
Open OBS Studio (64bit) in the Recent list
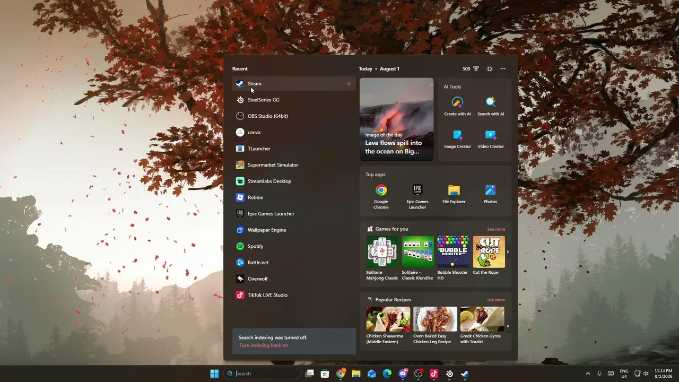tap(294, 116)
